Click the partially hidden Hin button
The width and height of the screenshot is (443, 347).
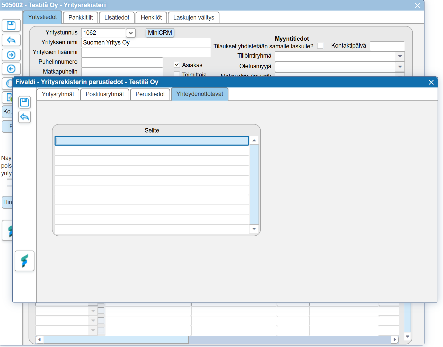tap(7, 202)
